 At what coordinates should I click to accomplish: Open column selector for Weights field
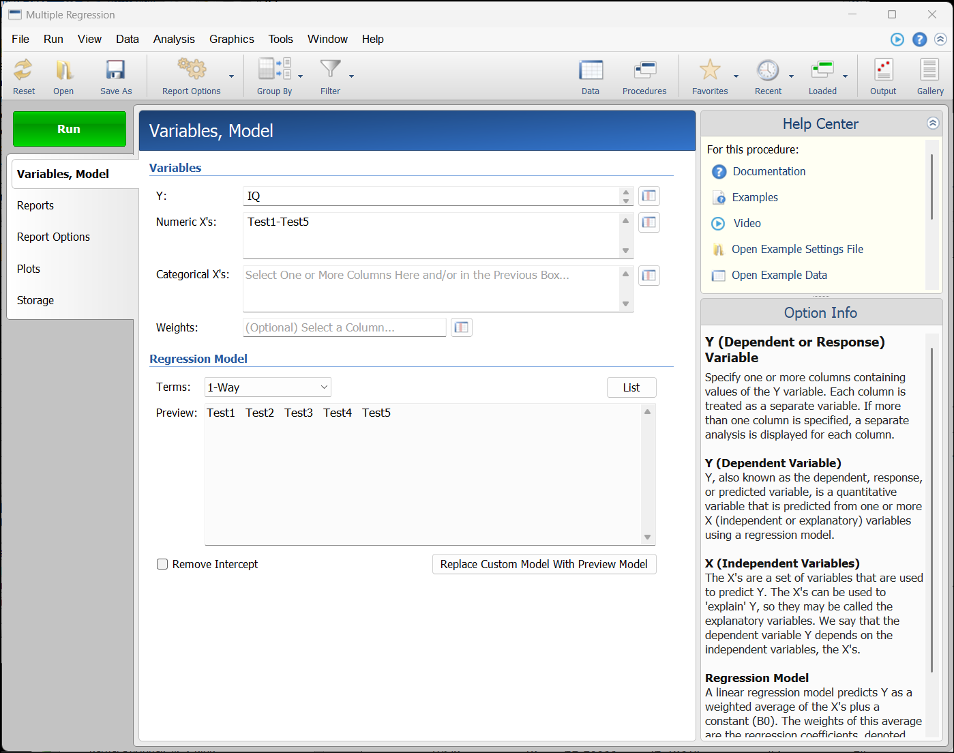(462, 327)
